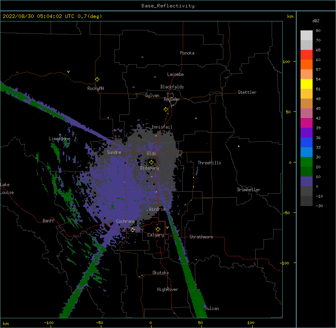Click the ThreeHills label
Screen dimensions: 336x328
coord(209,163)
